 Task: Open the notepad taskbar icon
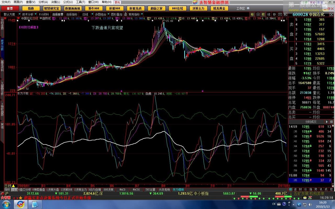point(35,204)
